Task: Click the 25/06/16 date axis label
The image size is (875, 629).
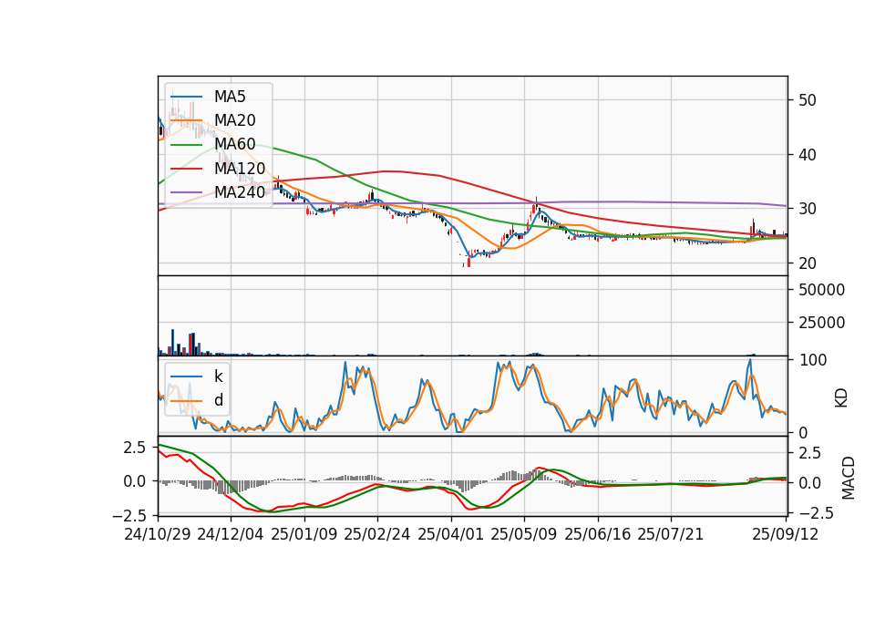Action: pos(597,534)
